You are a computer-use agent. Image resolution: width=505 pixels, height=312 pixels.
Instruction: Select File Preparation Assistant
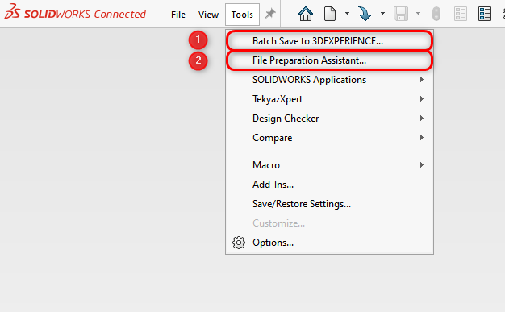point(329,60)
